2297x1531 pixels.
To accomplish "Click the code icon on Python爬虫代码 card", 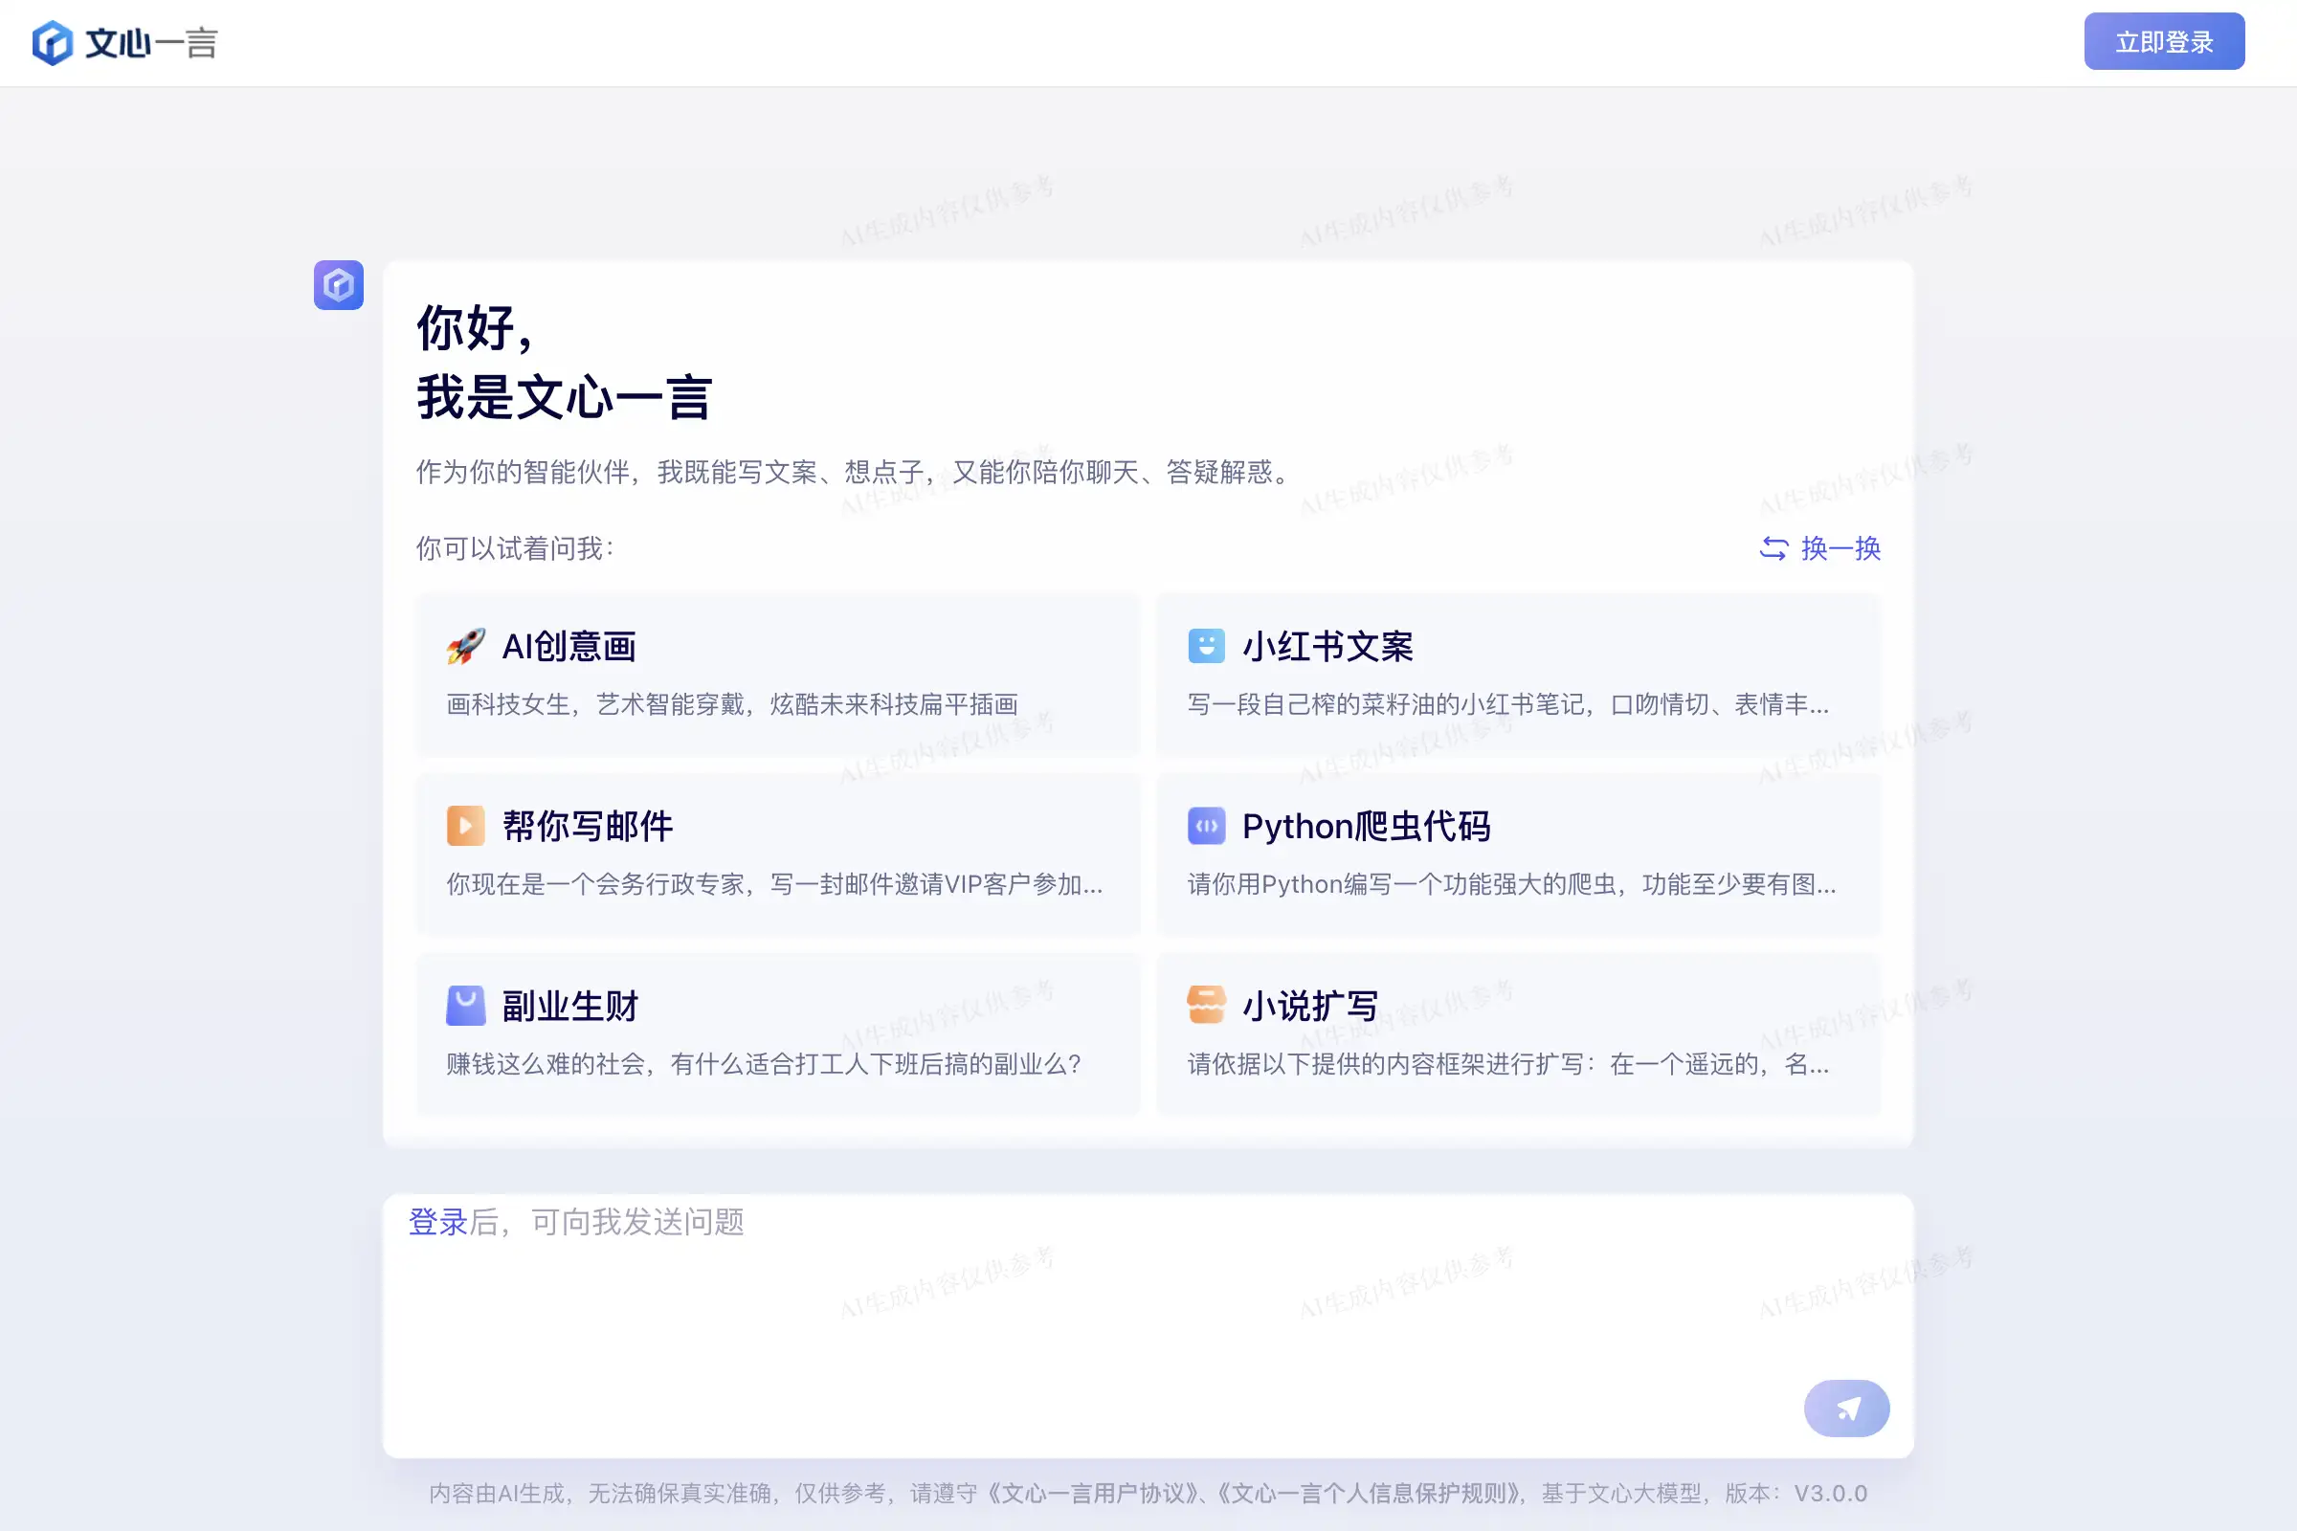I will (1206, 826).
